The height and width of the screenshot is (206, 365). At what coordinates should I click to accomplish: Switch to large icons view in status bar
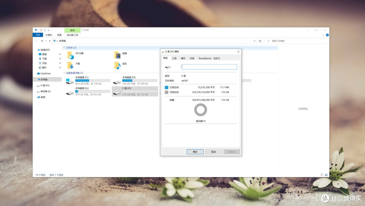pos(326,175)
